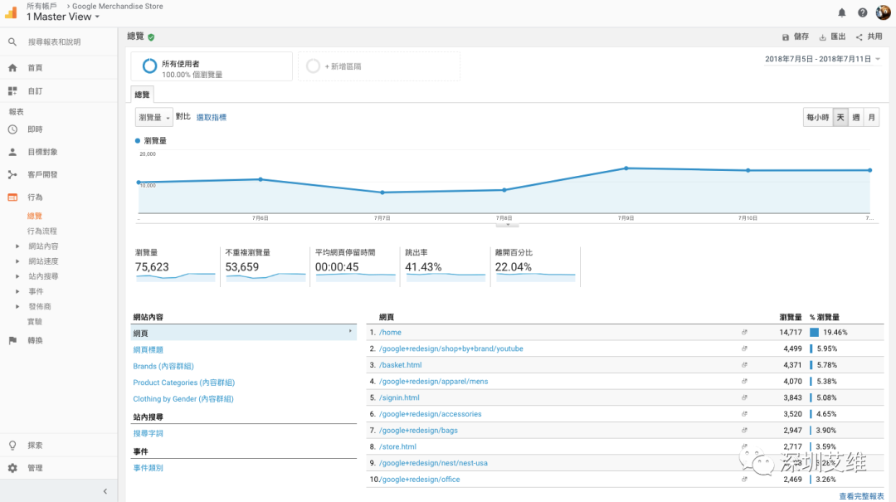Collapse the left sidebar with chevron
The width and height of the screenshot is (896, 502).
105,491
